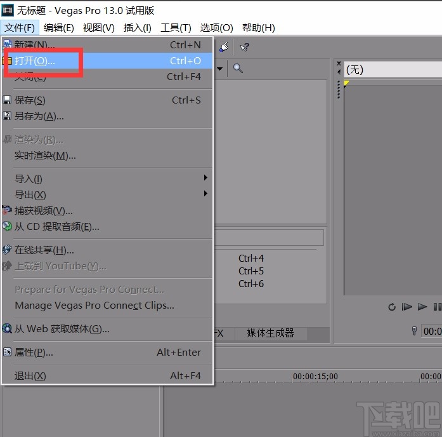Click the play button in the trimmer
Screen dimensions: 442x437
click(422, 307)
